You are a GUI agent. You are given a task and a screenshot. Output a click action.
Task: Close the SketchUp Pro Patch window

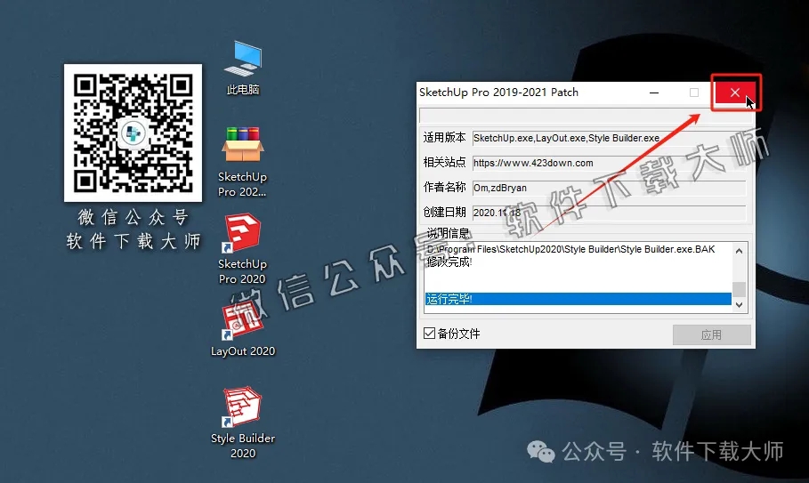pyautogui.click(x=735, y=93)
